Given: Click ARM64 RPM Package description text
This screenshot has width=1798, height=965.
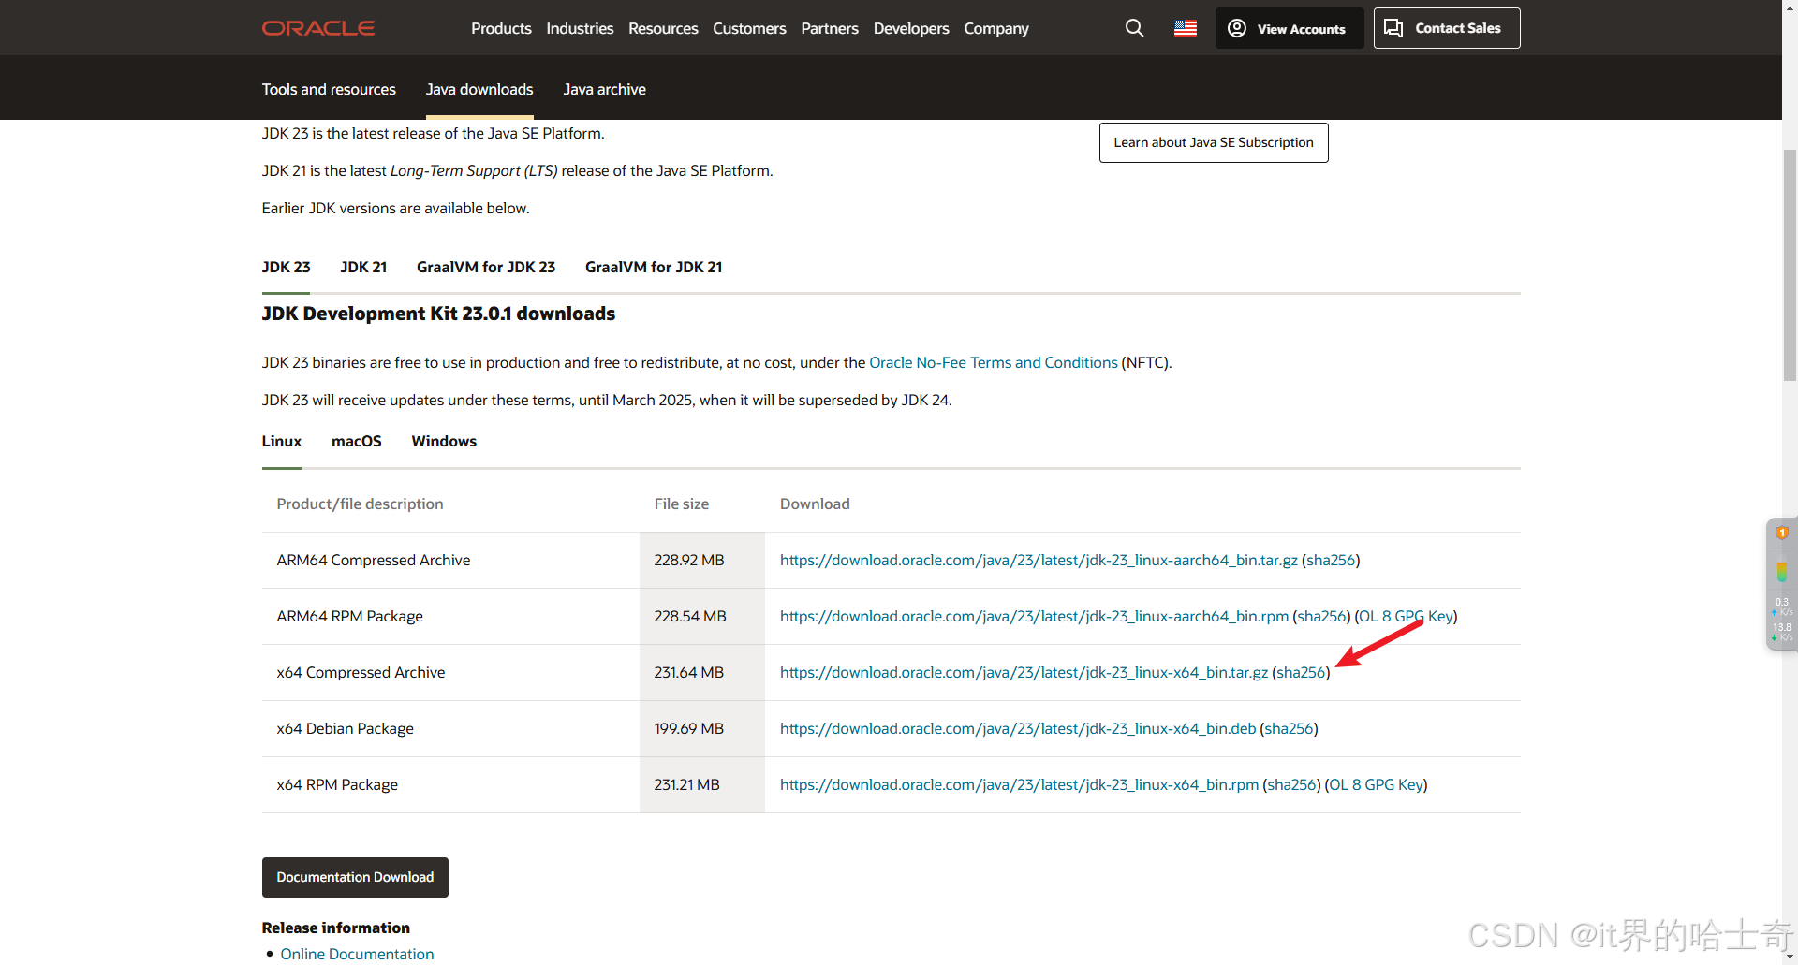Looking at the screenshot, I should (x=349, y=616).
